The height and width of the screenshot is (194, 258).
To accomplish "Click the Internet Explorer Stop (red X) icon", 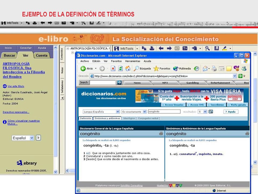I will tap(113, 68).
